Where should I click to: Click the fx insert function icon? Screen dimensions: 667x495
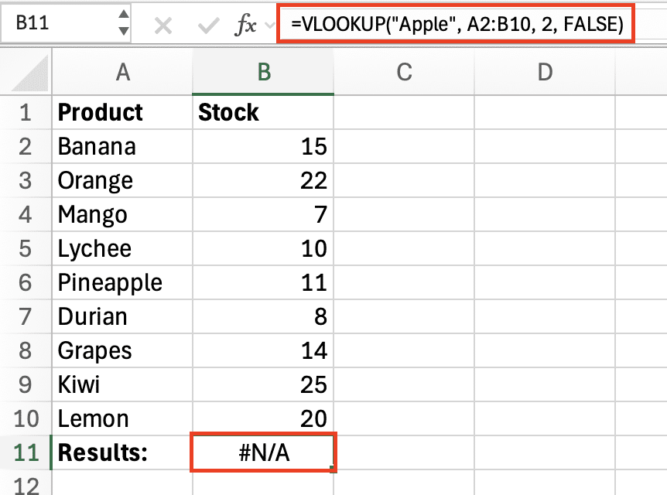pyautogui.click(x=248, y=23)
